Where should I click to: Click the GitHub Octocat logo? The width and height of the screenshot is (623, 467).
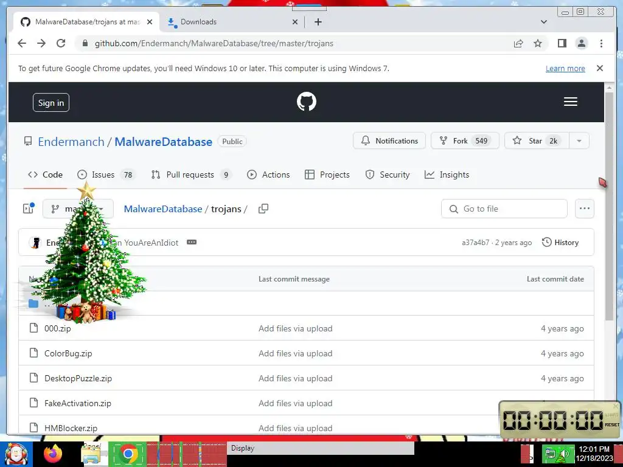click(x=307, y=102)
